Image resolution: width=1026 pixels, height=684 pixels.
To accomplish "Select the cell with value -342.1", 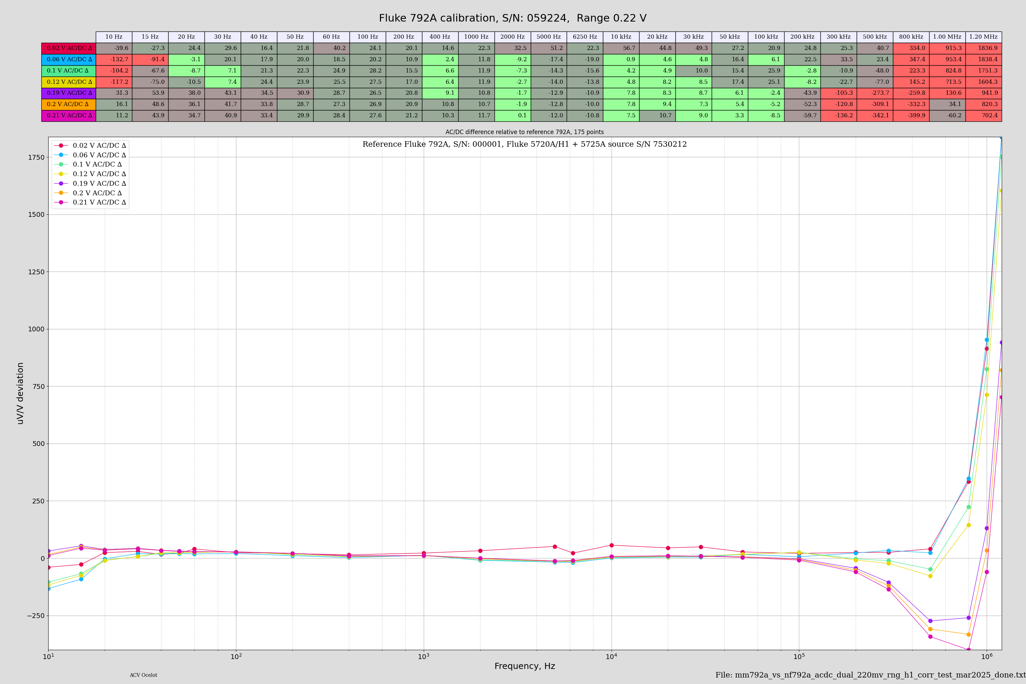I will click(875, 116).
